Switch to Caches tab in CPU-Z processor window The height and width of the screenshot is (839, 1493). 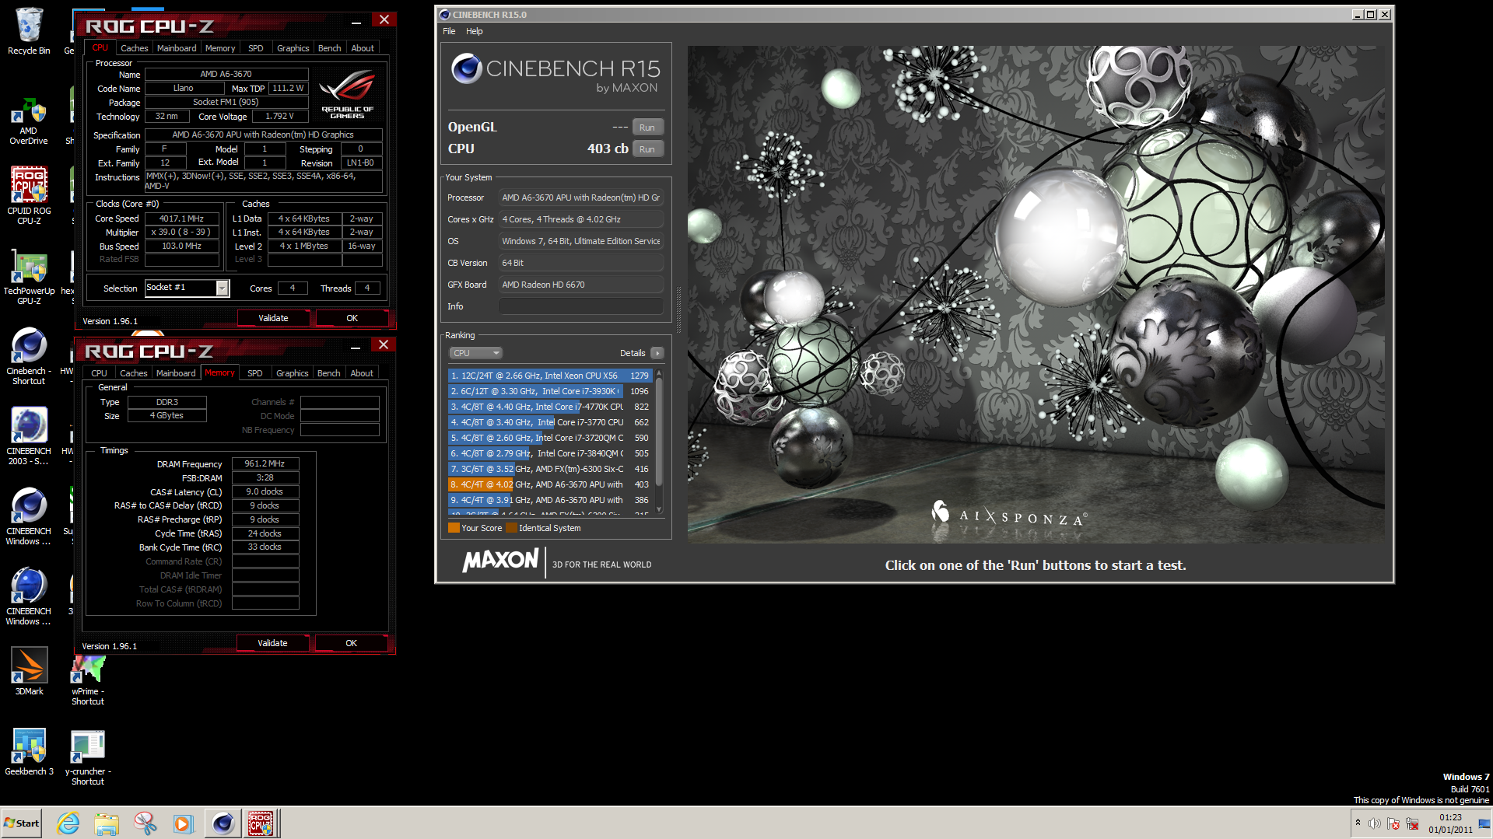click(134, 48)
